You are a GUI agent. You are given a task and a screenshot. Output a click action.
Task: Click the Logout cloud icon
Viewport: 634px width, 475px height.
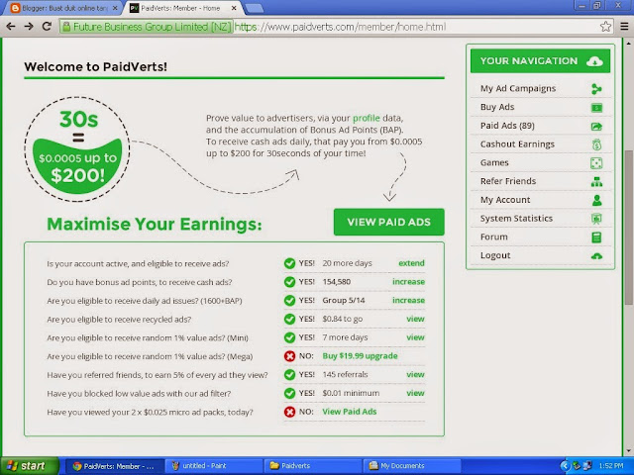pyautogui.click(x=596, y=256)
